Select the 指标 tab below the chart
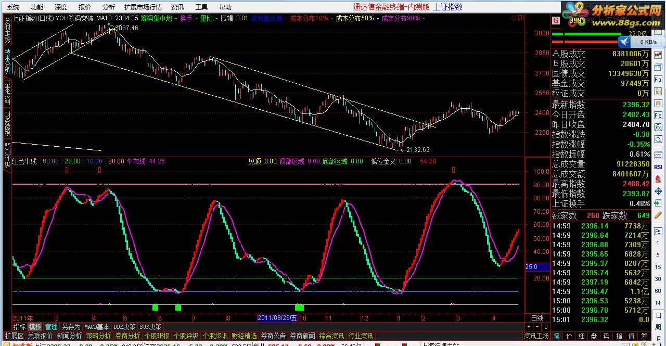This screenshot has height=346, width=666. click(x=20, y=327)
